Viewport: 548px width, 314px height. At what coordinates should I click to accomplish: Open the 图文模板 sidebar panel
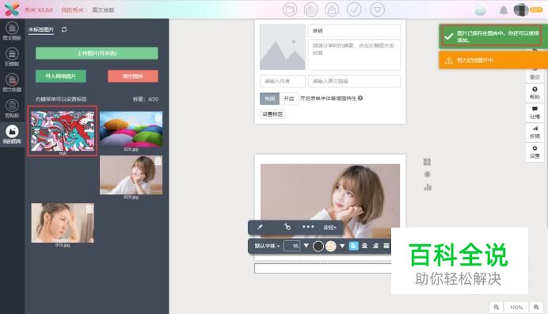[x=12, y=31]
